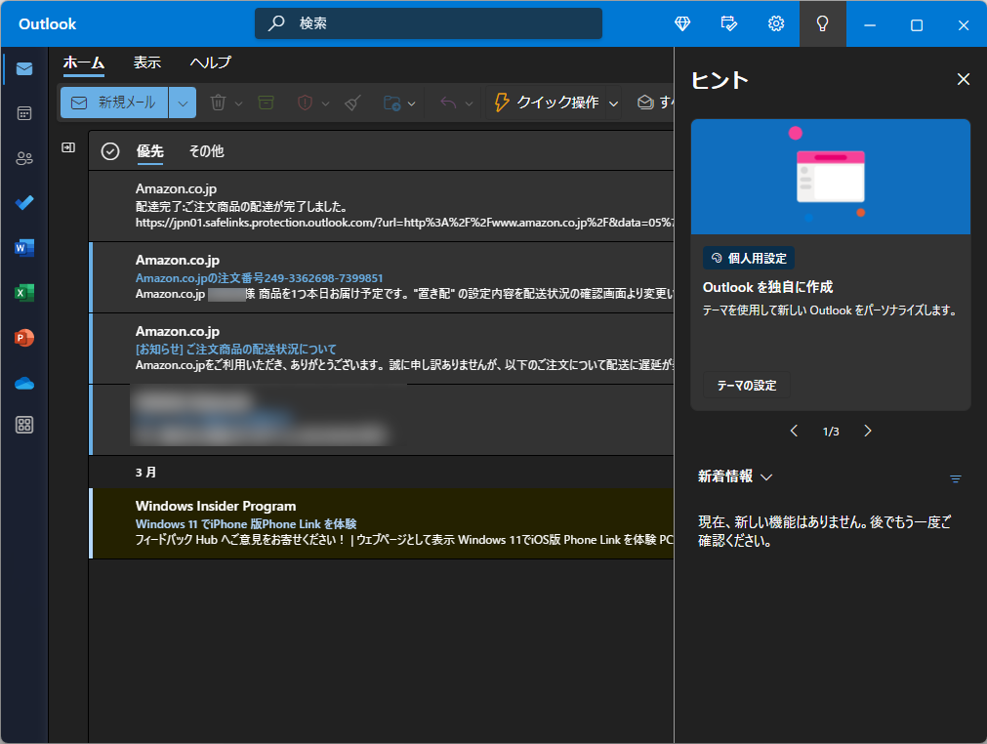Open OneDrive from the sidebar
987x744 pixels.
pyautogui.click(x=23, y=383)
